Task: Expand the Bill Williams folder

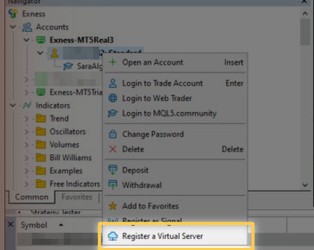Action: pyautogui.click(x=26, y=158)
